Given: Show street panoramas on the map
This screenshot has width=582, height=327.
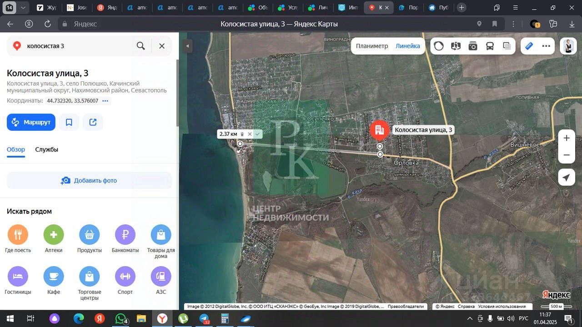Looking at the screenshot, I should click(456, 46).
